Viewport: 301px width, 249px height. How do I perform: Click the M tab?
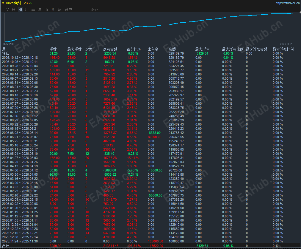53,10
